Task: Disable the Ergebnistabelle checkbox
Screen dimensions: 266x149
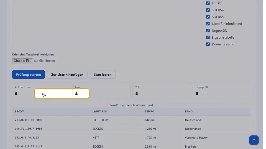Action: click(x=208, y=37)
